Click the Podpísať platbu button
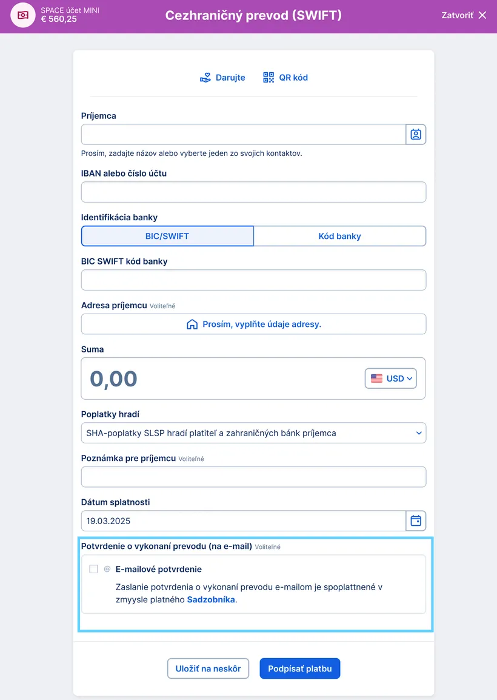 (x=300, y=668)
